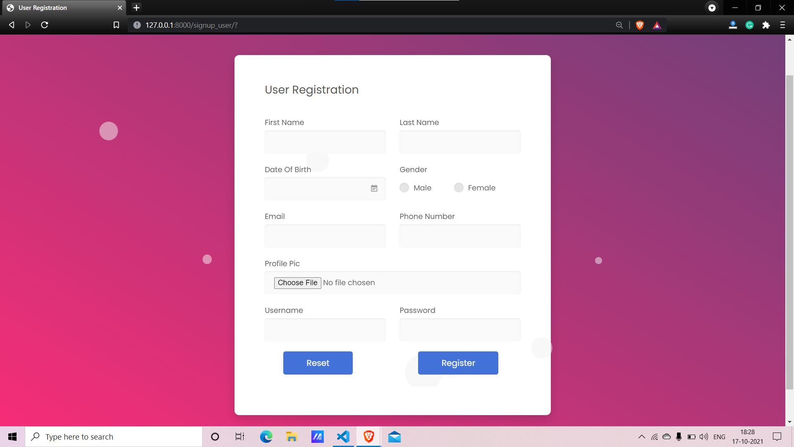Viewport: 794px width, 447px height.
Task: Open the Date Of Birth calendar picker
Action: click(x=374, y=189)
